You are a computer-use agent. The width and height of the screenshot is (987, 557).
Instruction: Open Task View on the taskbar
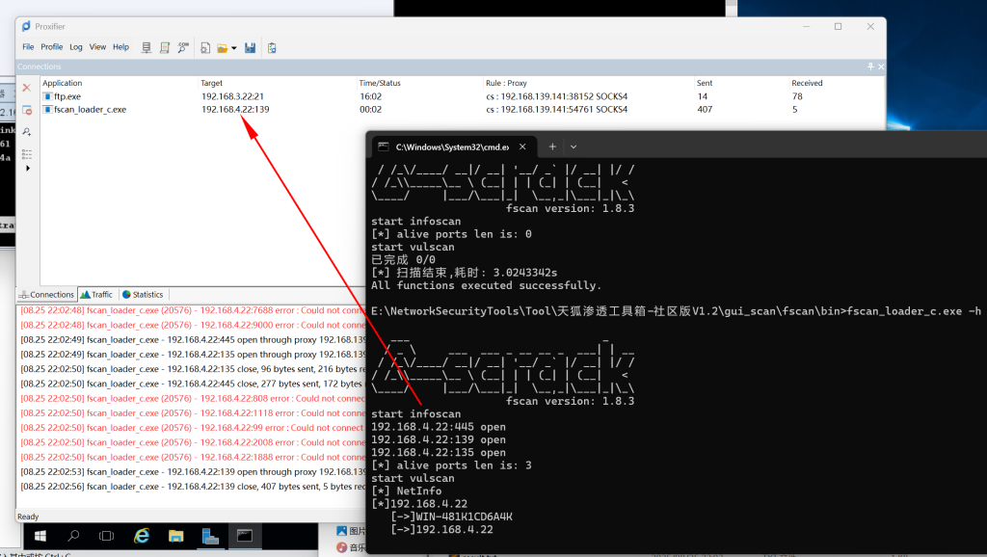[106, 536]
